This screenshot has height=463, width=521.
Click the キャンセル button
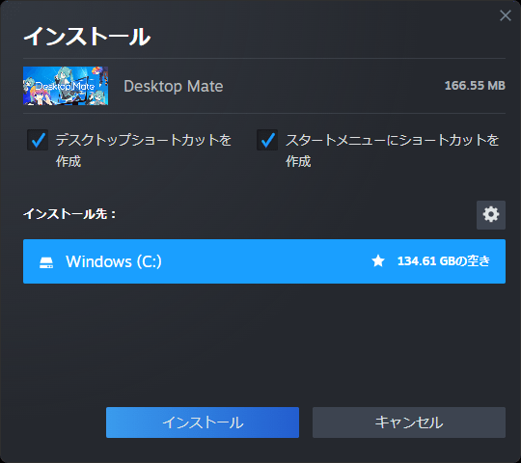[x=409, y=422]
